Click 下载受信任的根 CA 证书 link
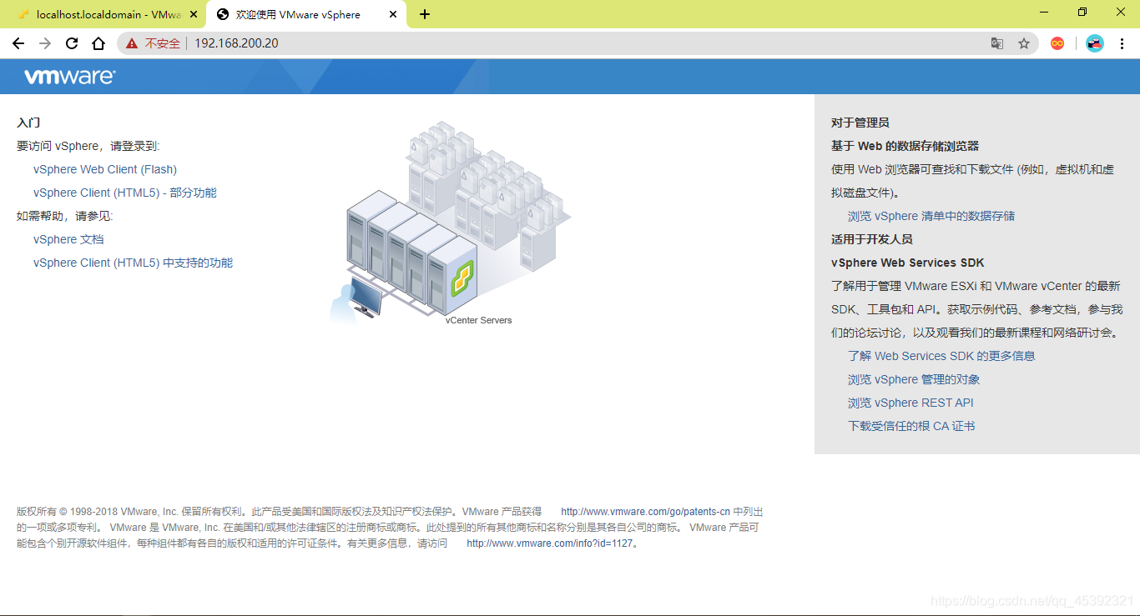1140x616 pixels. click(x=911, y=426)
